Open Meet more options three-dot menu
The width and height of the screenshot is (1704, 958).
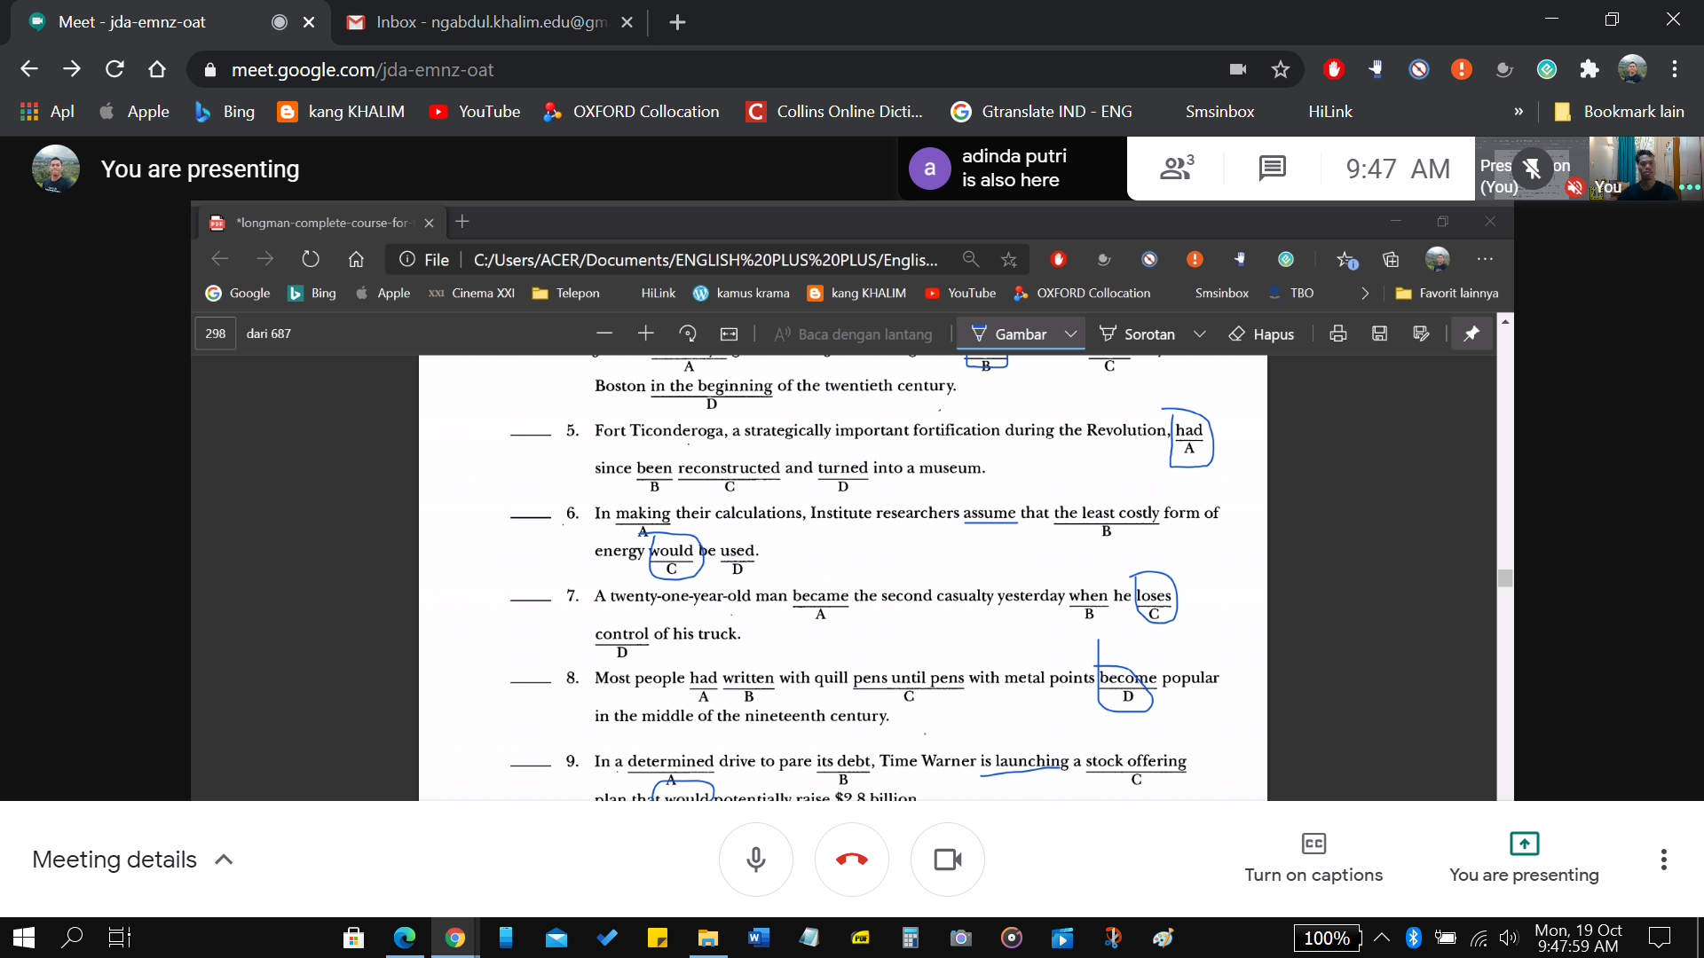click(x=1663, y=859)
